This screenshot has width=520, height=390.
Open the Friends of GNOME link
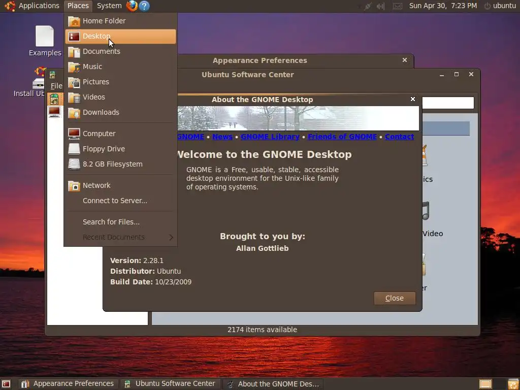pos(342,137)
